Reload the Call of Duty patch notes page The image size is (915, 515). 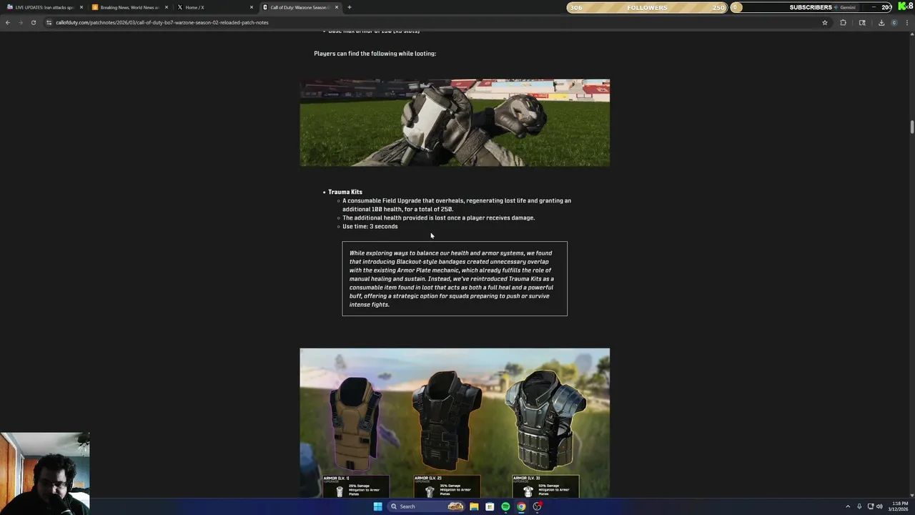click(34, 22)
